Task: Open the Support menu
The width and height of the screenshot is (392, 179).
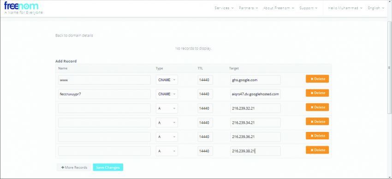Action: point(308,8)
